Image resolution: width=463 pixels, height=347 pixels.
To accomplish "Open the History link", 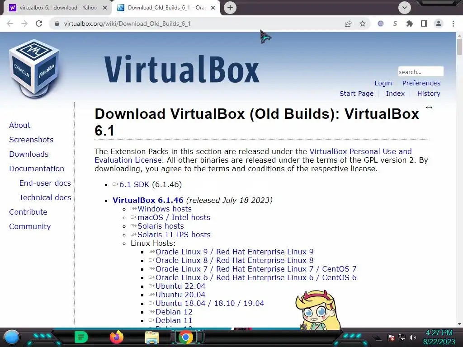I will point(429,94).
